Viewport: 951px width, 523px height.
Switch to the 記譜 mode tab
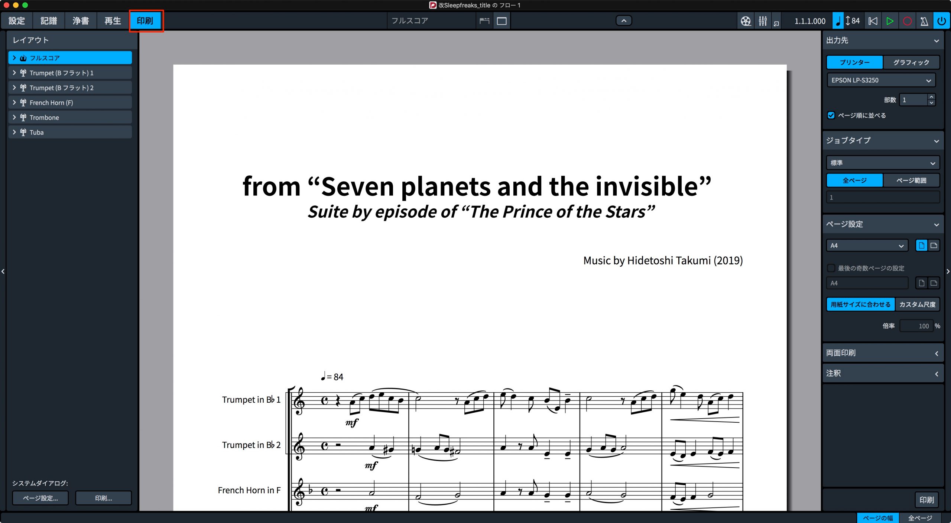point(49,21)
